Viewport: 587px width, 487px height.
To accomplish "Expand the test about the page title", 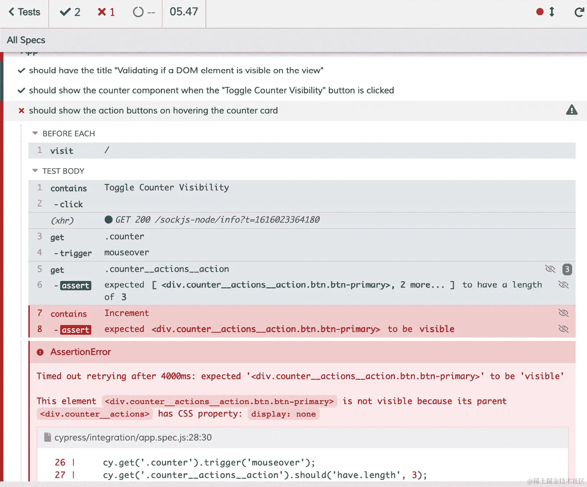I will [176, 70].
